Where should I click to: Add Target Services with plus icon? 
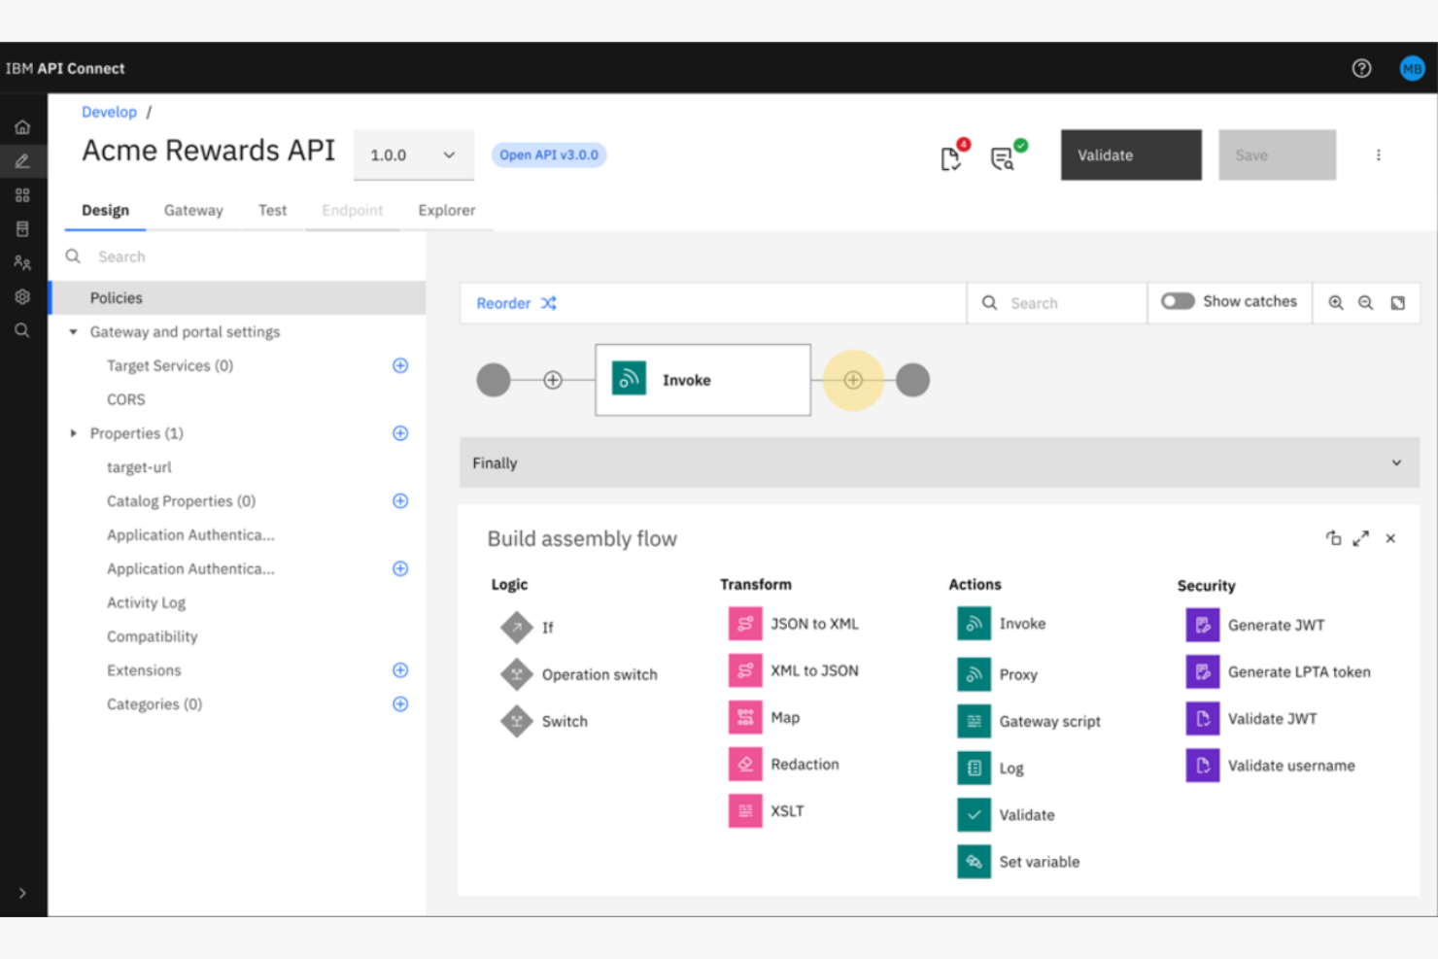click(400, 365)
